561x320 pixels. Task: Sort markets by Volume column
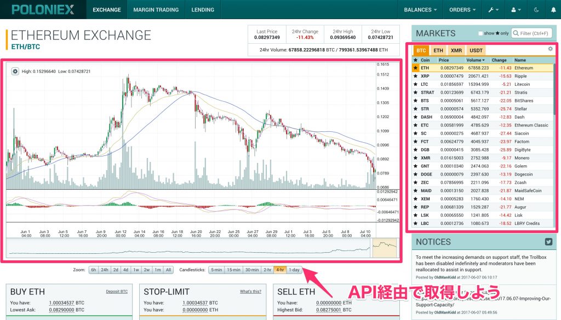click(476, 60)
